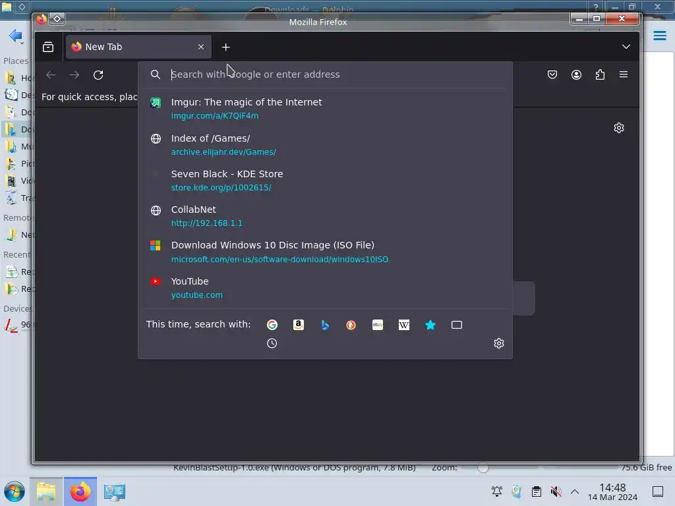
Task: Click the search or enter address field
Action: pos(325,74)
